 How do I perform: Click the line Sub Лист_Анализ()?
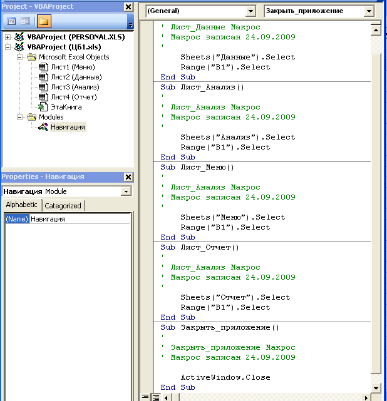point(202,87)
